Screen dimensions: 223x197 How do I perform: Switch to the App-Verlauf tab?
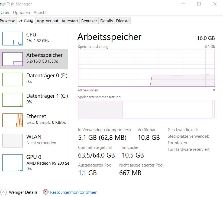[47, 21]
